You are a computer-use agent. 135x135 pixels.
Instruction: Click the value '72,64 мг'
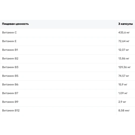point(124,41)
